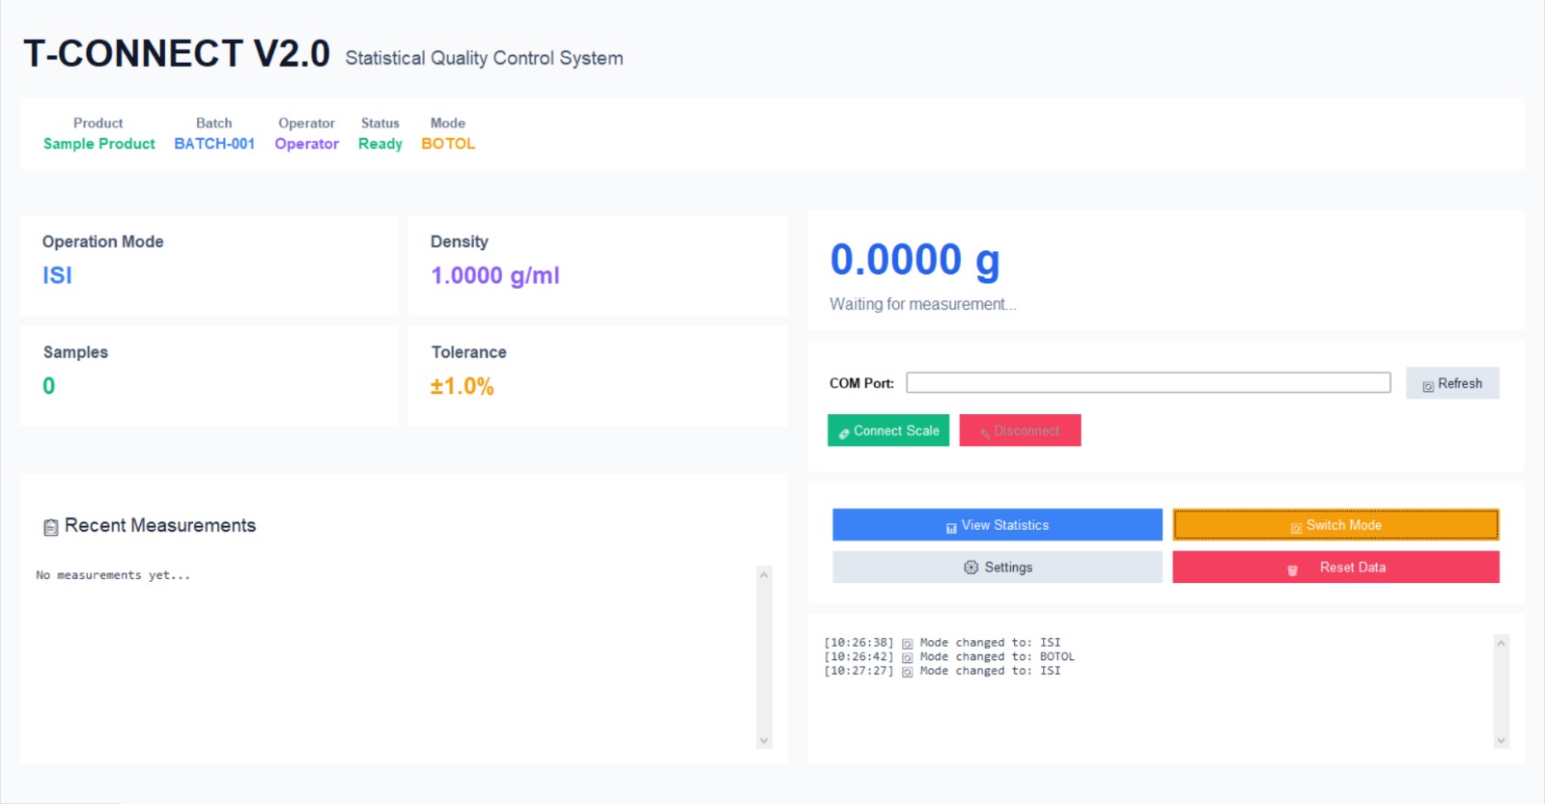Click the trash icon on Reset Data
Viewport: 1545px width, 804px height.
coord(1292,569)
